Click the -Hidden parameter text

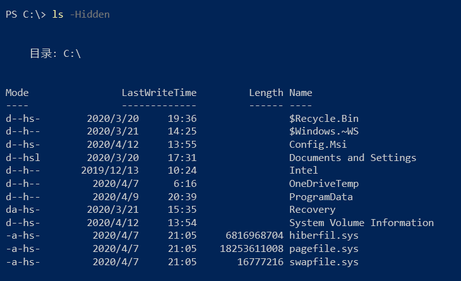click(90, 15)
